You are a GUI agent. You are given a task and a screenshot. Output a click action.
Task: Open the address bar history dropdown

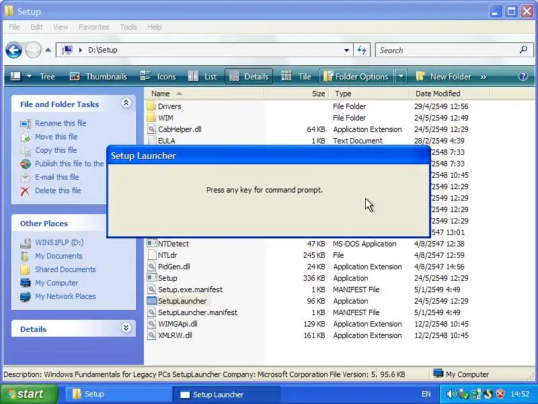tap(346, 50)
